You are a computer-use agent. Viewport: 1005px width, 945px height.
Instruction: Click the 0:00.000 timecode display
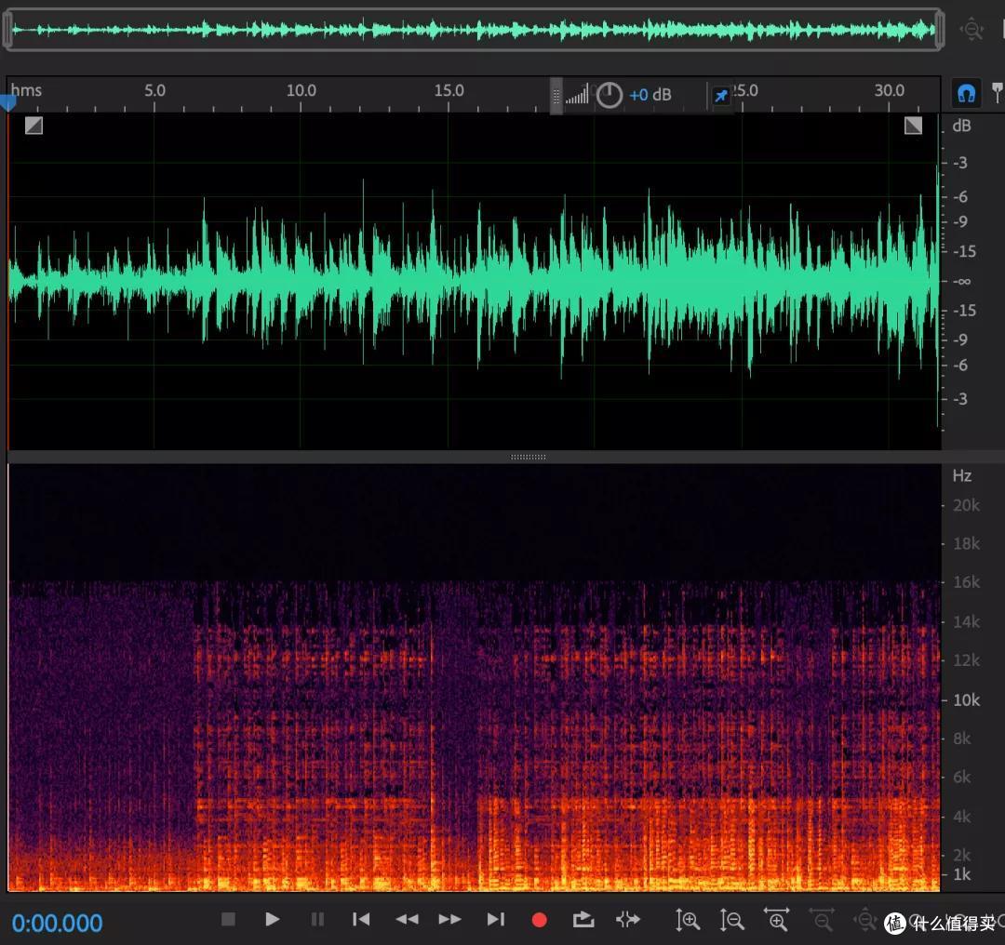57,923
